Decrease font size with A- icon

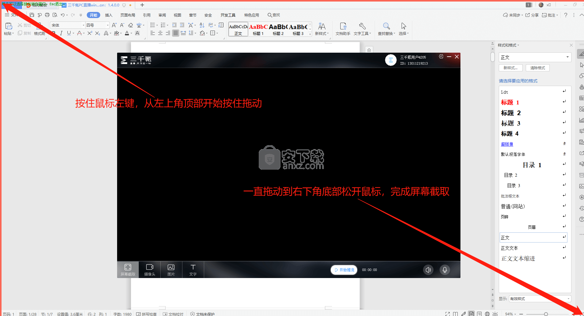pyautogui.click(x=122, y=25)
